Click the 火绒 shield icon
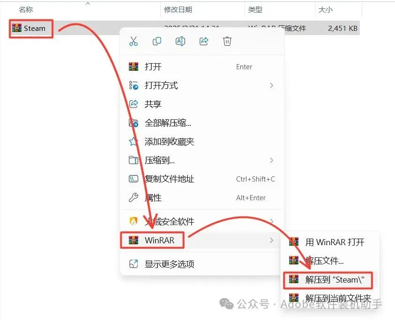The width and height of the screenshot is (395, 320). [134, 221]
